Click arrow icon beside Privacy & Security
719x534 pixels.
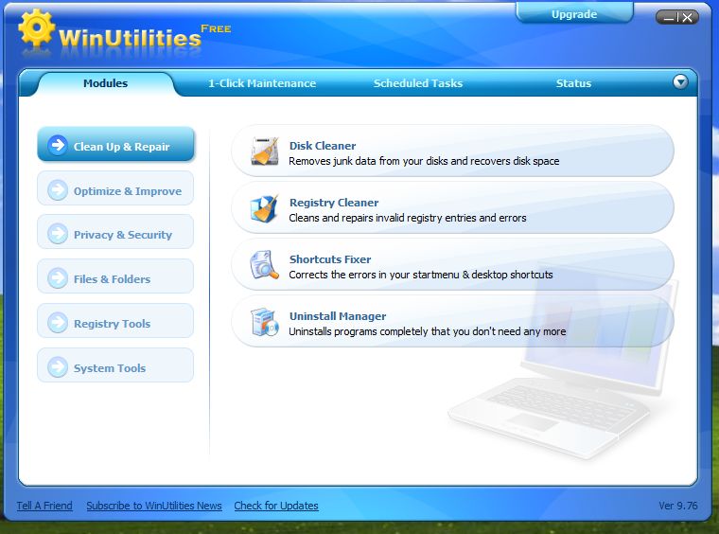tap(58, 234)
